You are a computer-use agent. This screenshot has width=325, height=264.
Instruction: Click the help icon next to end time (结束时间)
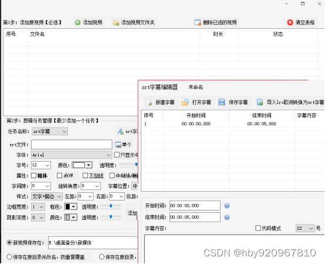pyautogui.click(x=227, y=218)
